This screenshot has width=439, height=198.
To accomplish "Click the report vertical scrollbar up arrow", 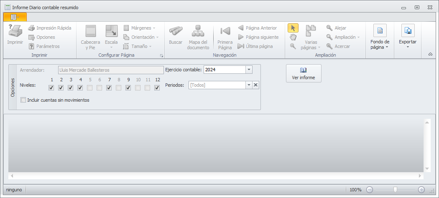I will click(x=427, y=122).
